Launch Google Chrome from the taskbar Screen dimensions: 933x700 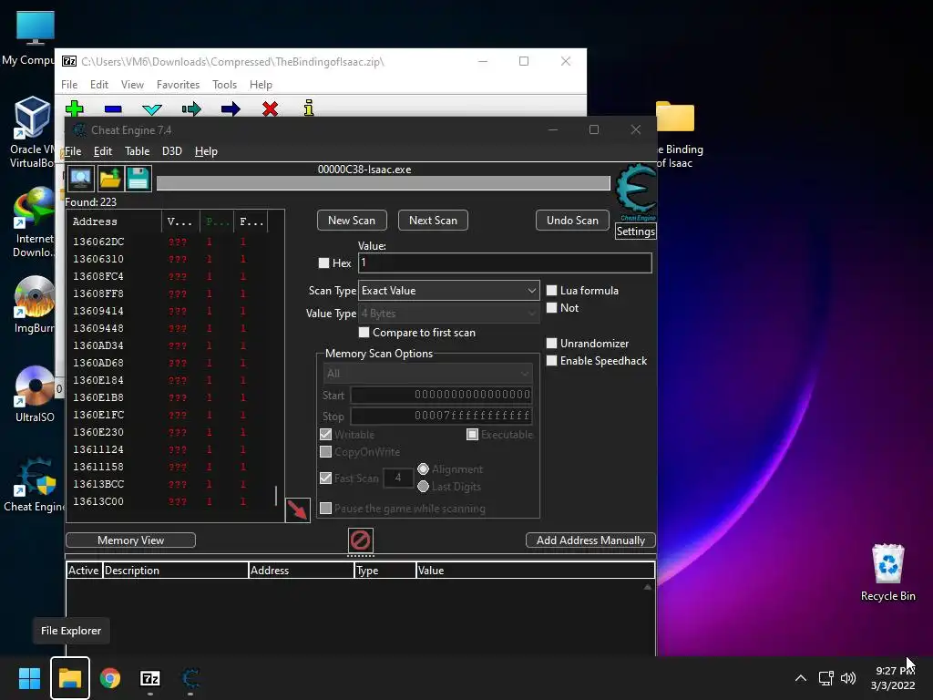coord(110,678)
